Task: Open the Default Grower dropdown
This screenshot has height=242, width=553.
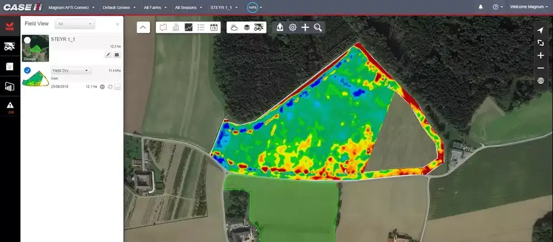Action: pos(119,7)
